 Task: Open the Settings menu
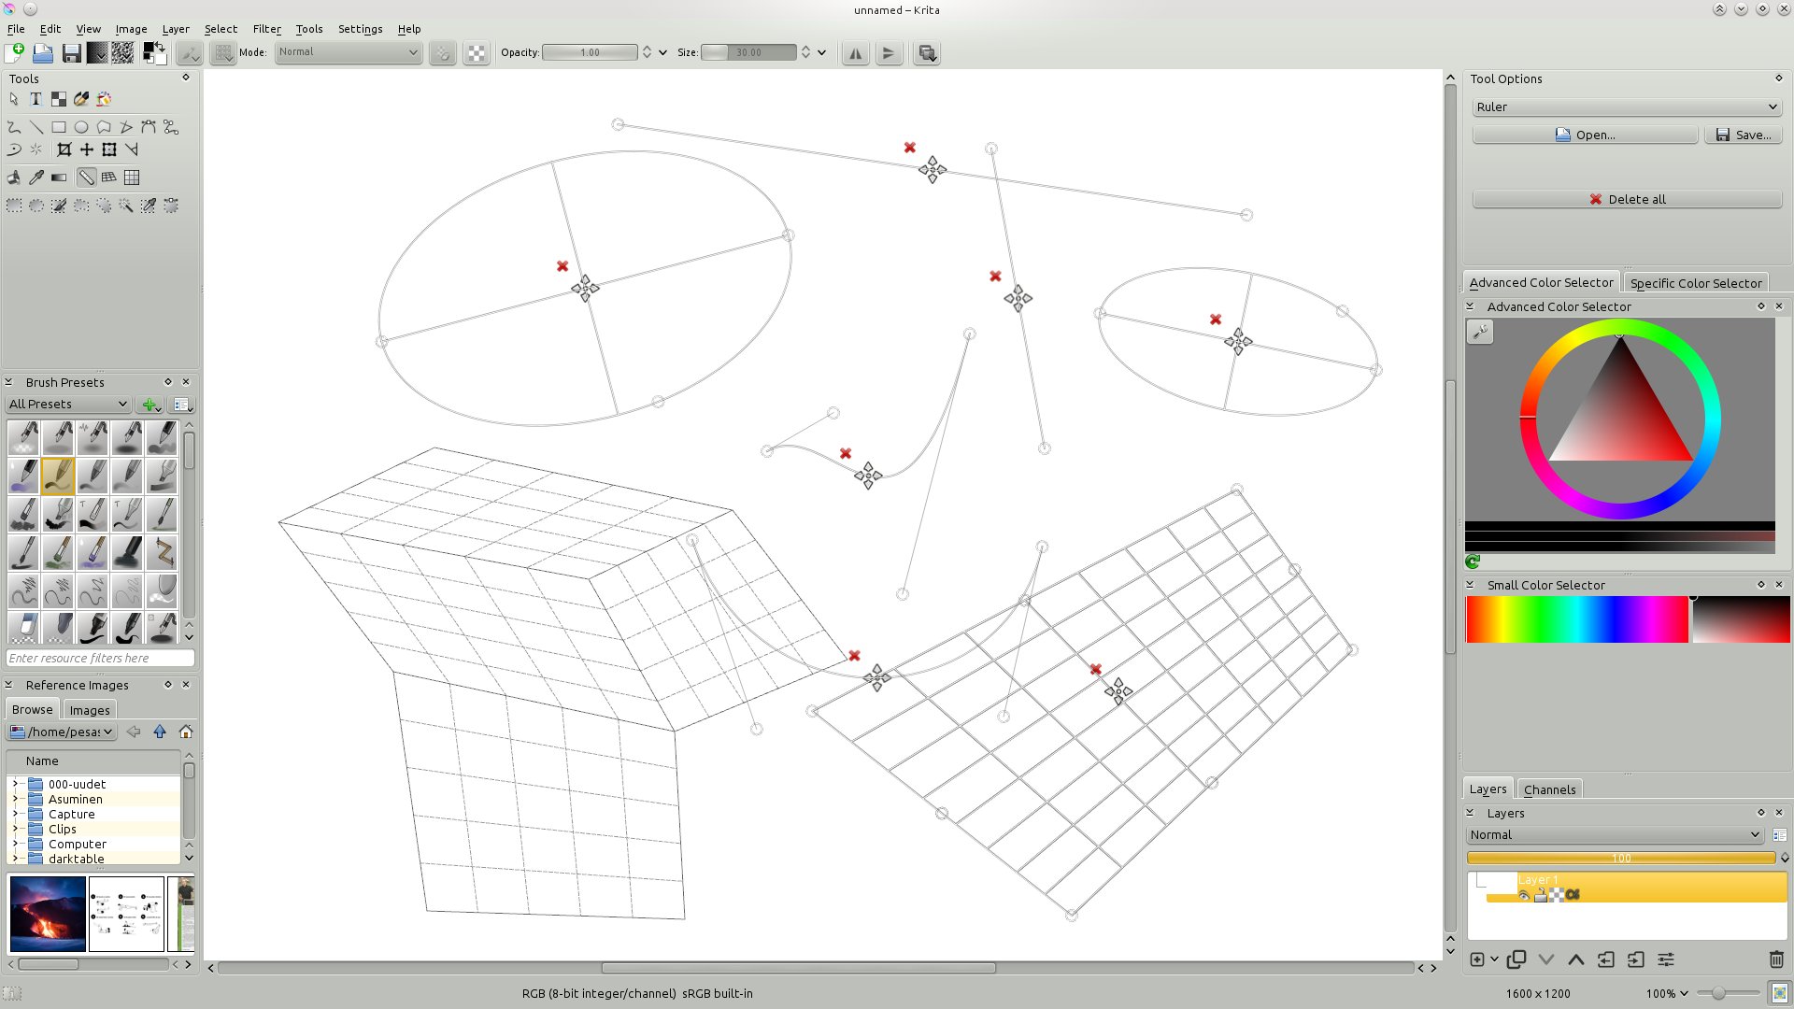(360, 29)
